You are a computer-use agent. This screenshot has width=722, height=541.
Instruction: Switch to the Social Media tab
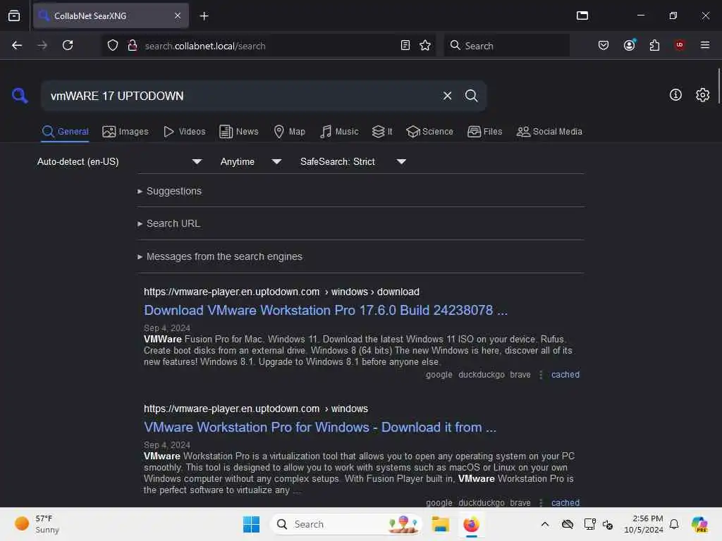(x=549, y=132)
